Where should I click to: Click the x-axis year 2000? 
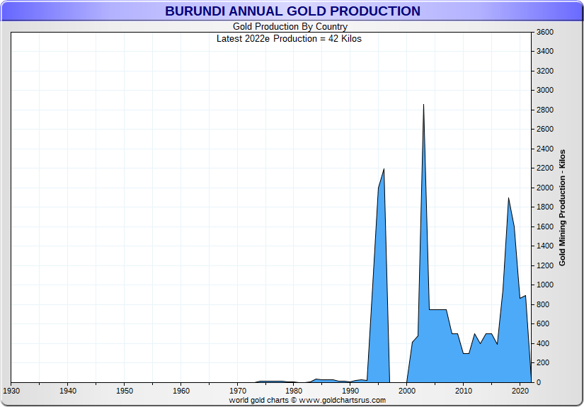407,391
